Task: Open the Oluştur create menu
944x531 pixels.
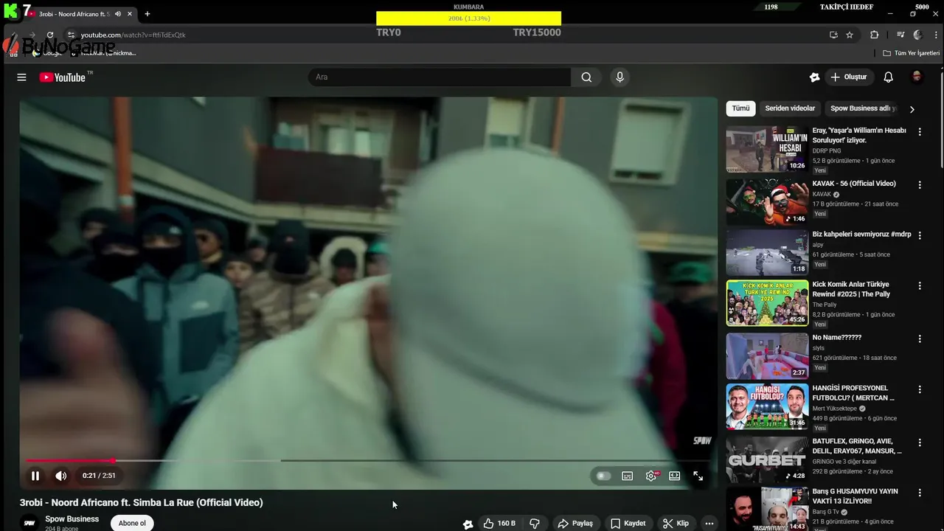Action: click(x=850, y=77)
